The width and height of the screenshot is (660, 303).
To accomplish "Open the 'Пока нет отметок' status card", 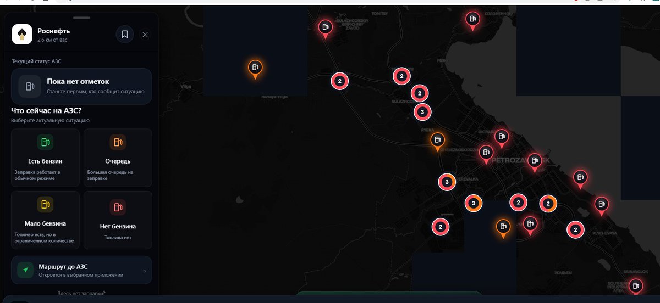I will [x=81, y=86].
